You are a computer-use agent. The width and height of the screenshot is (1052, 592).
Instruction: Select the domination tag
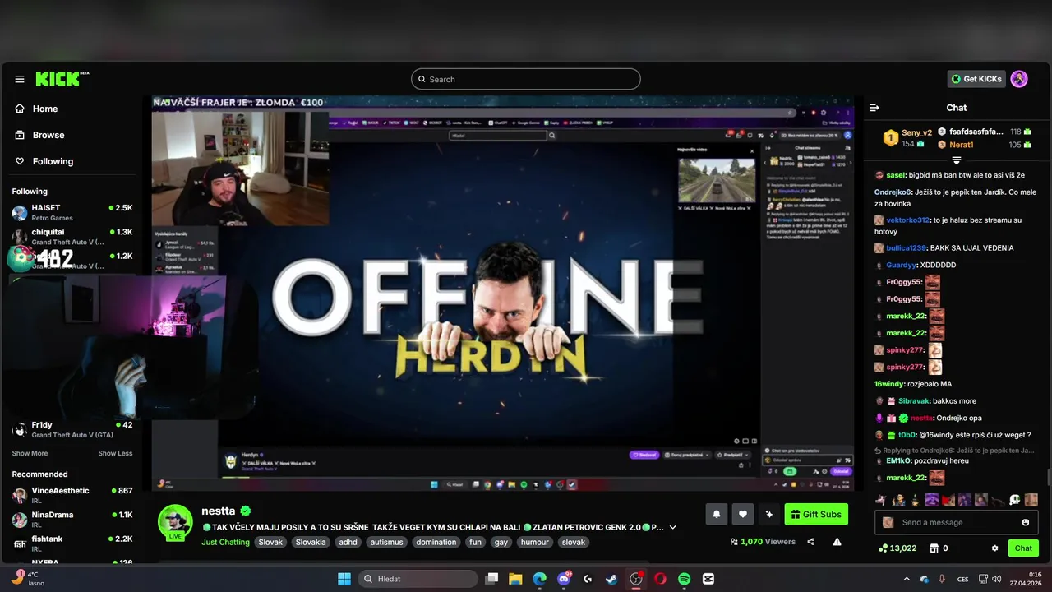[x=436, y=543]
